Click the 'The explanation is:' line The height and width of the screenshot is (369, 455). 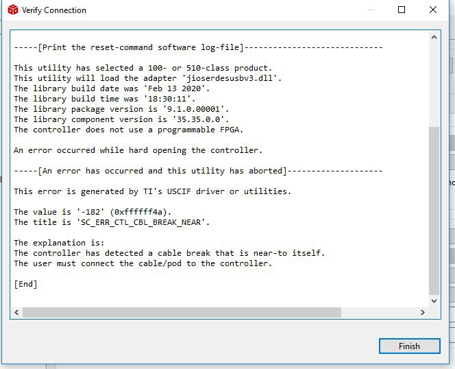pyautogui.click(x=59, y=243)
